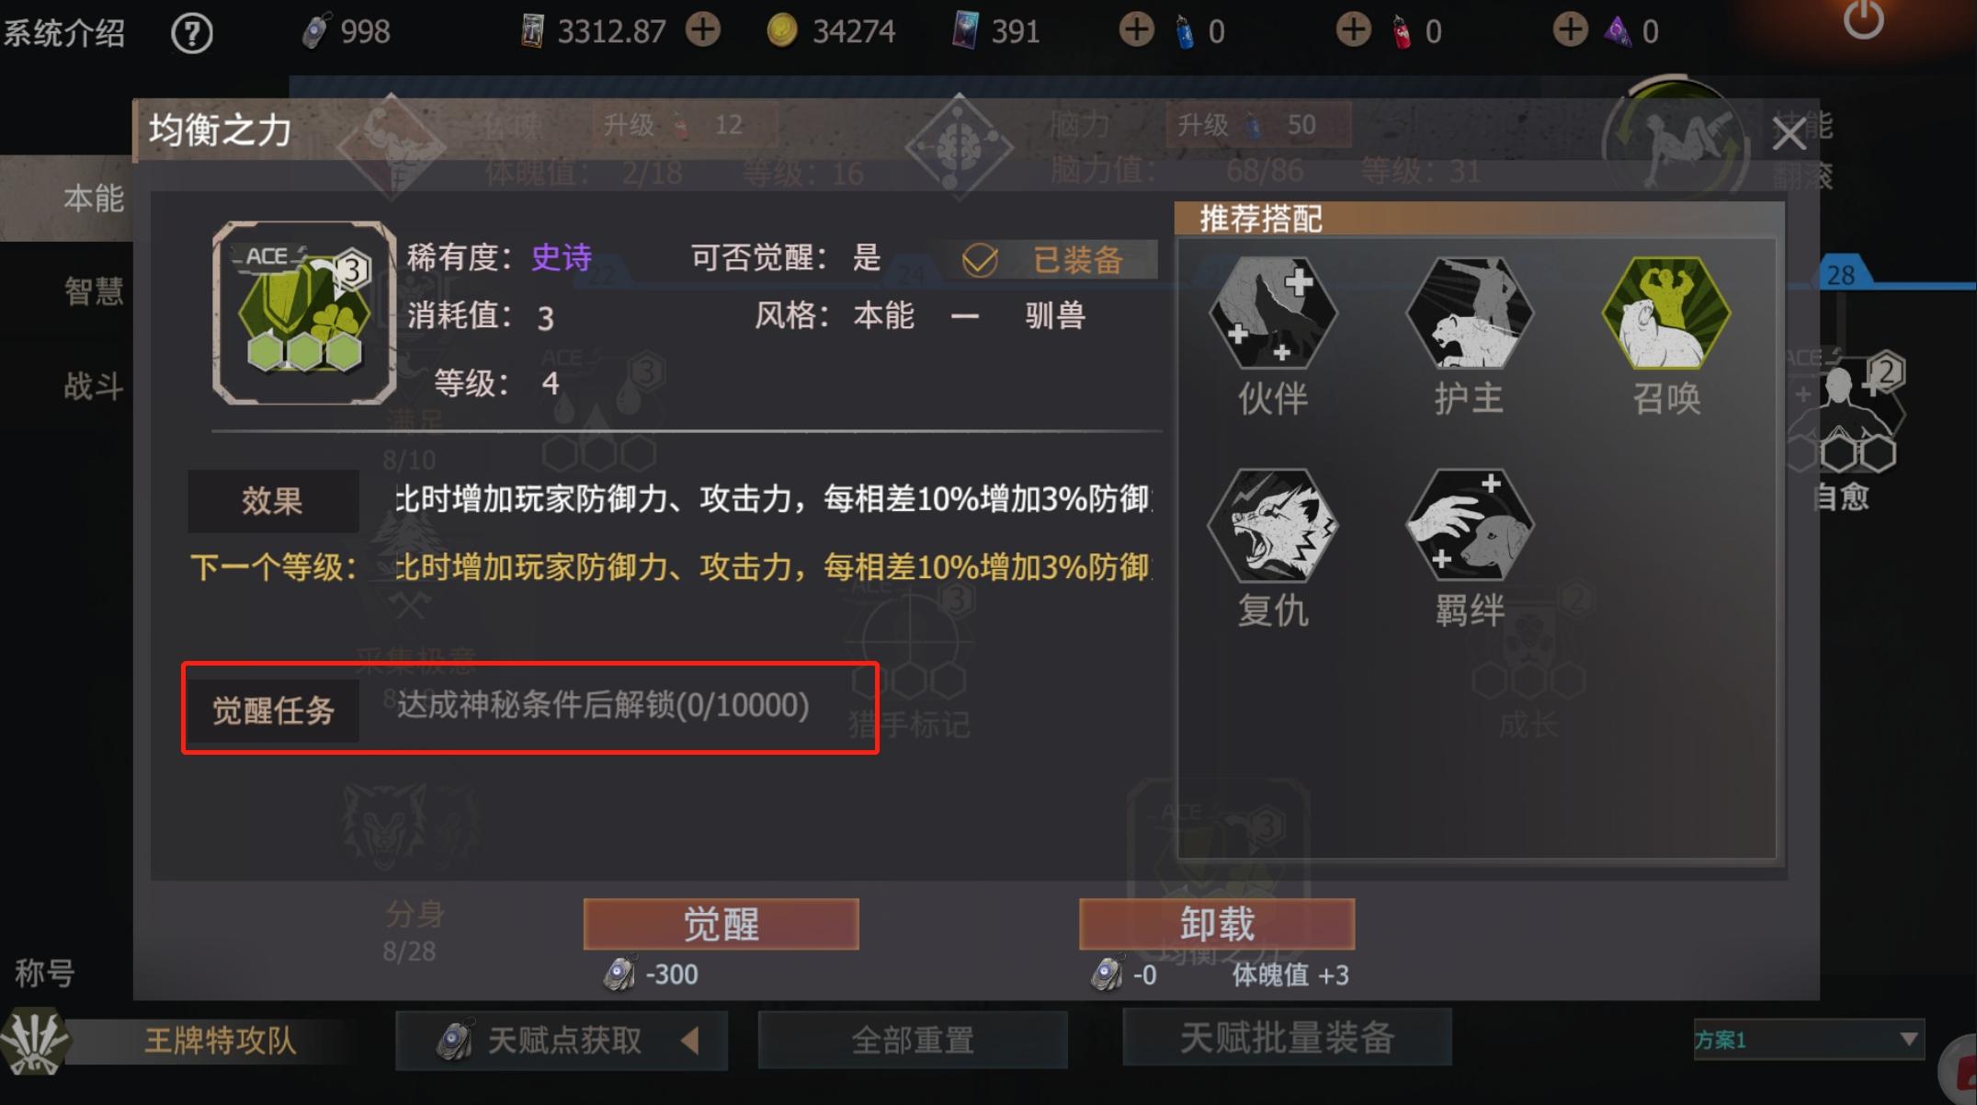Add more gold coins with plus icon
This screenshot has width=1977, height=1105.
click(x=703, y=30)
